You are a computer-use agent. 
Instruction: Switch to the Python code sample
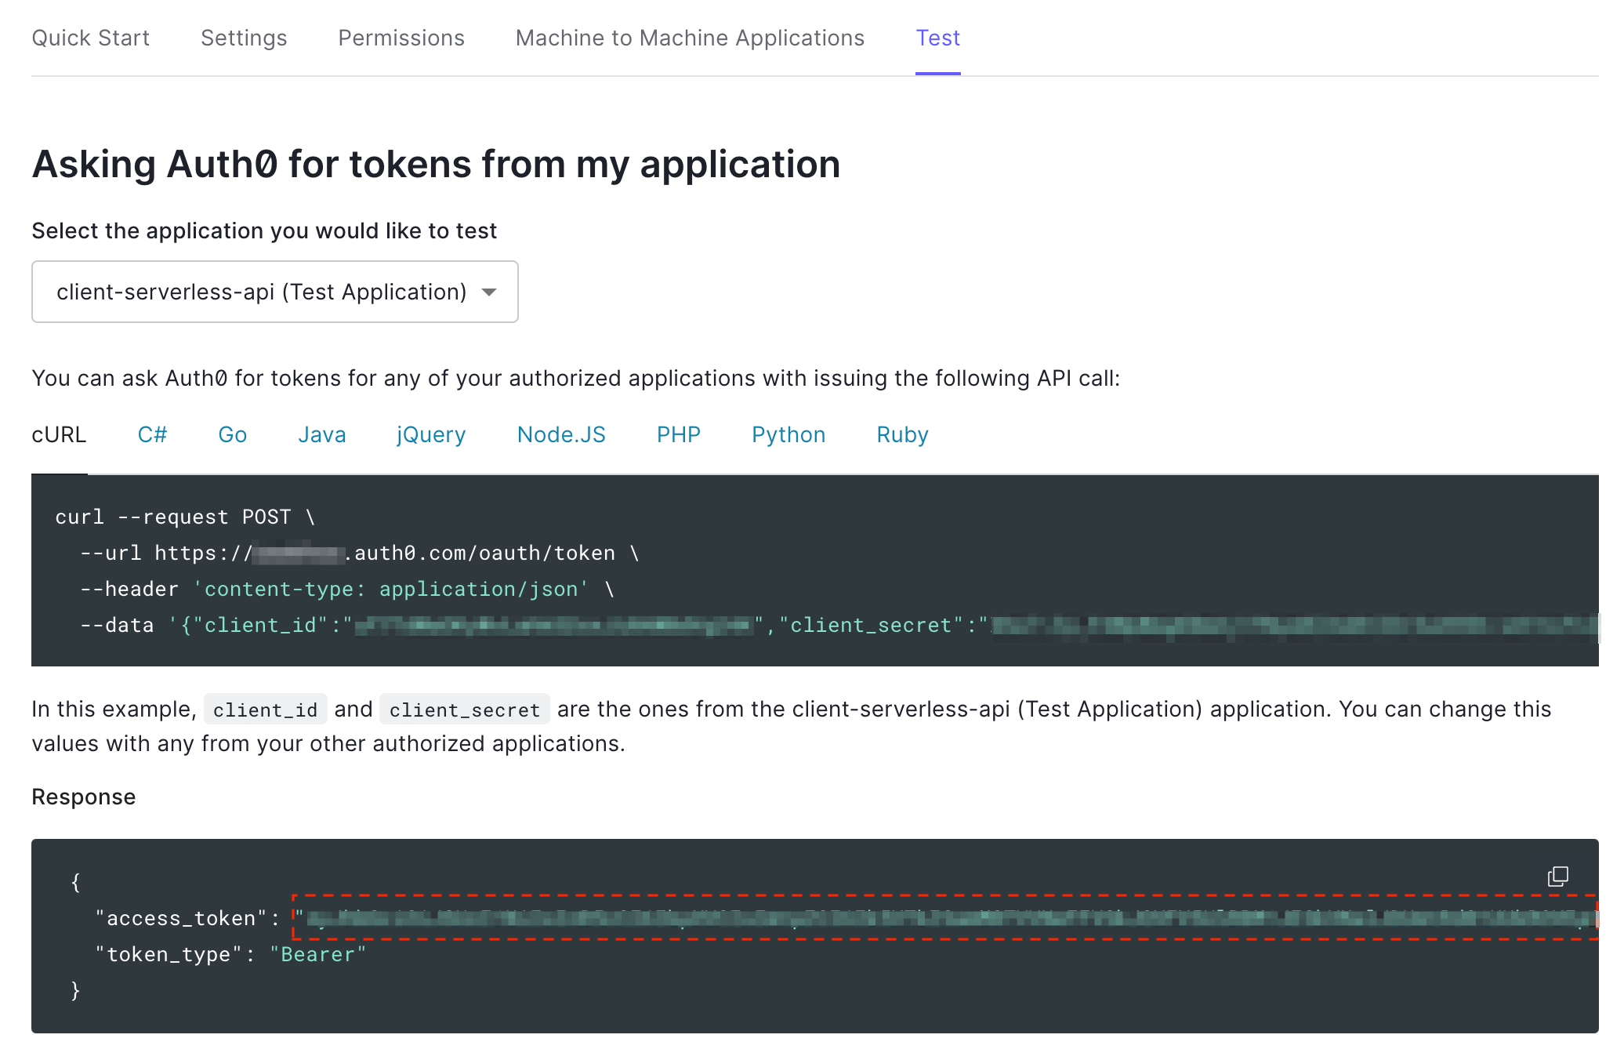pos(788,434)
